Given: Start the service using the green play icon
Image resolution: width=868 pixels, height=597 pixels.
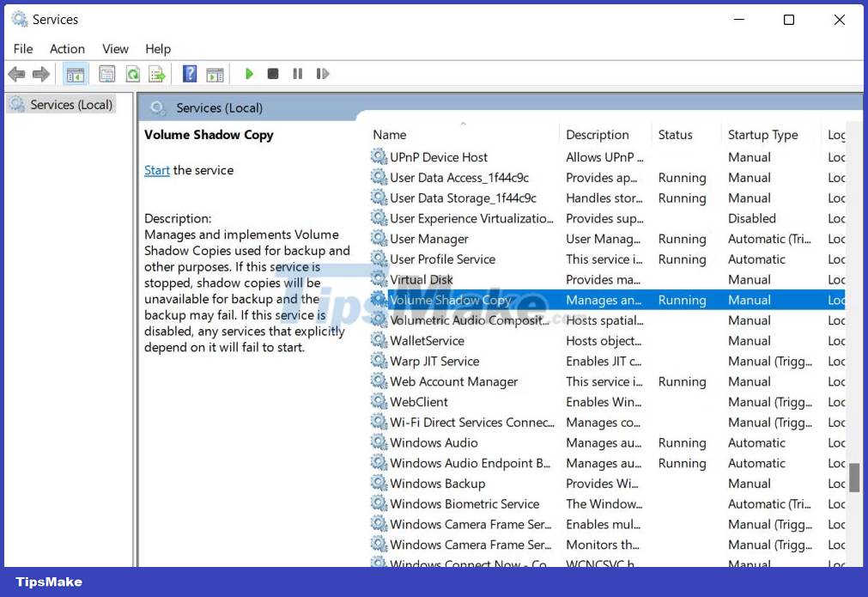Looking at the screenshot, I should tap(249, 74).
